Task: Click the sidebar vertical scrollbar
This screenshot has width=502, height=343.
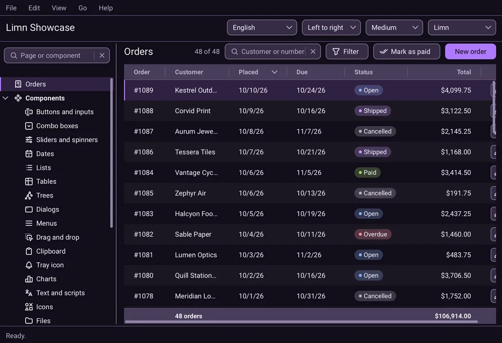Action: click(111, 153)
